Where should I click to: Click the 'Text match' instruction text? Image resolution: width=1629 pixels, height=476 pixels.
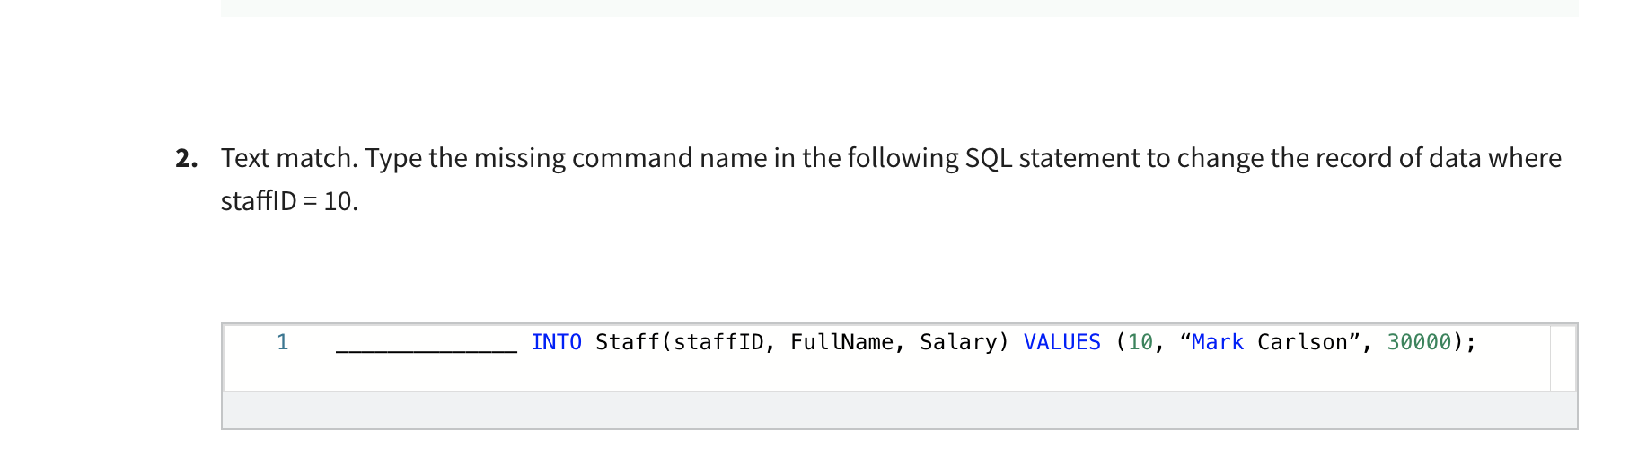(289, 158)
